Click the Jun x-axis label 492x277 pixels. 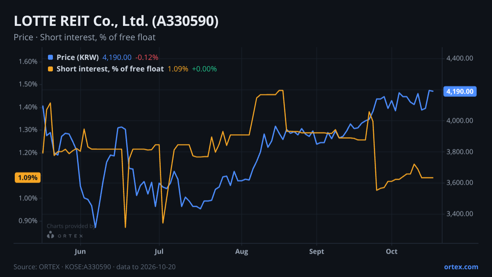tap(80, 252)
